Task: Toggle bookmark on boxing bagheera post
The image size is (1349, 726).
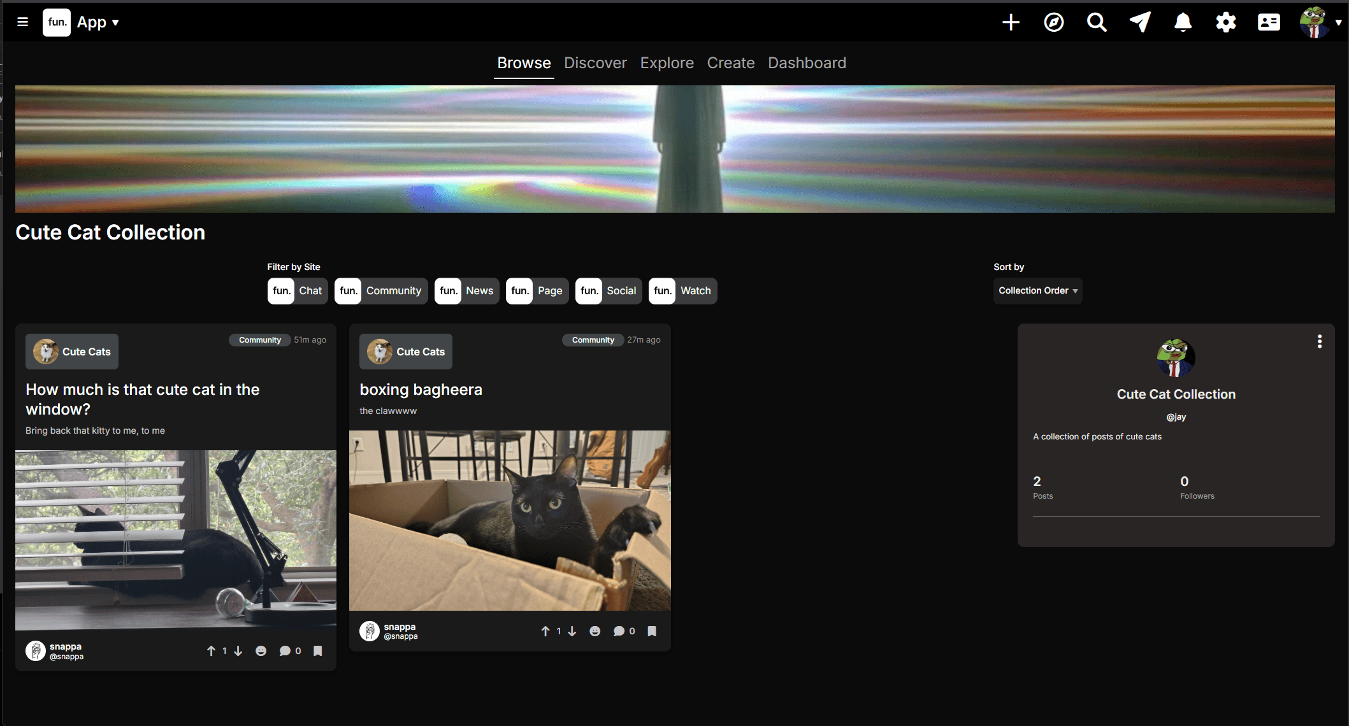Action: [652, 631]
